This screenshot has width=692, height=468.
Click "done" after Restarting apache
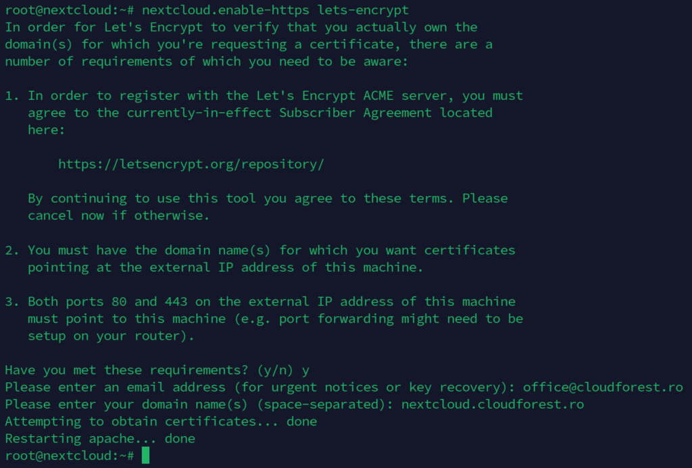[x=180, y=438]
